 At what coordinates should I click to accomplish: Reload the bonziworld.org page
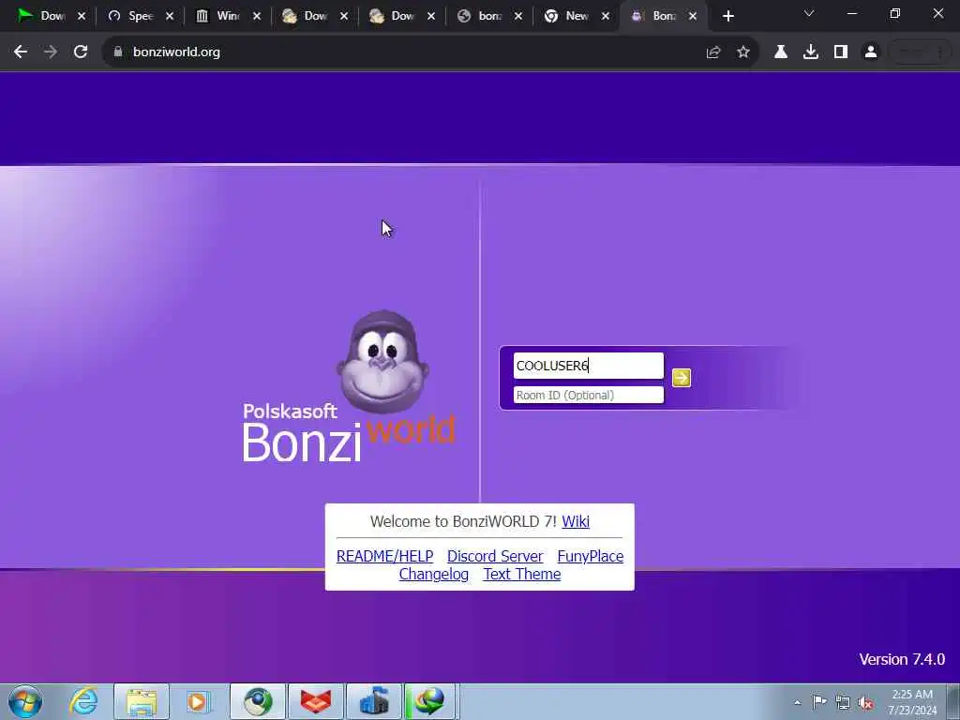[x=81, y=52]
